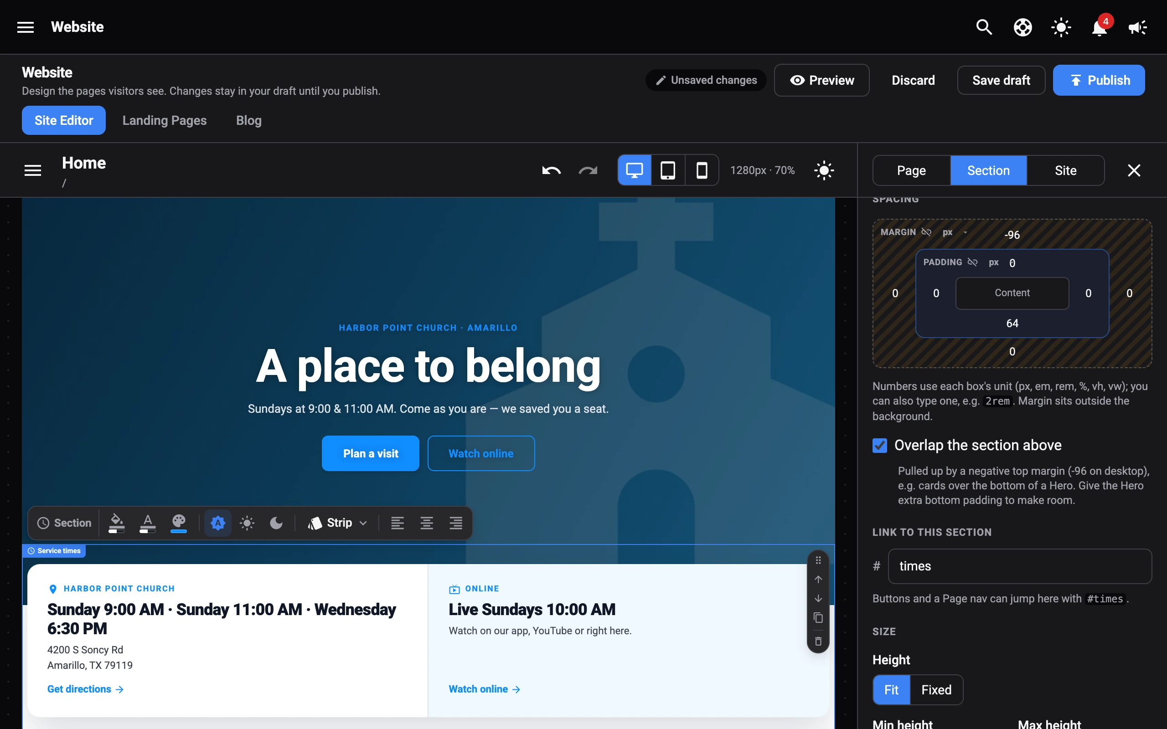
Task: Open the Strip layout dropdown
Action: 338,523
